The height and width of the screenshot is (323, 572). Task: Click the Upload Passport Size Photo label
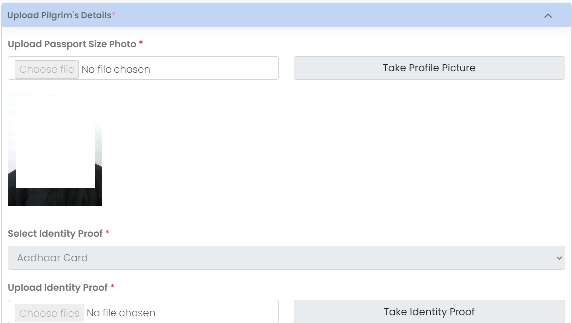coord(72,44)
